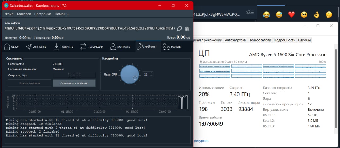The height and width of the screenshot is (148, 340).
Task: Click the CPU speed value 3,40 ГГц
Action: [240, 94]
